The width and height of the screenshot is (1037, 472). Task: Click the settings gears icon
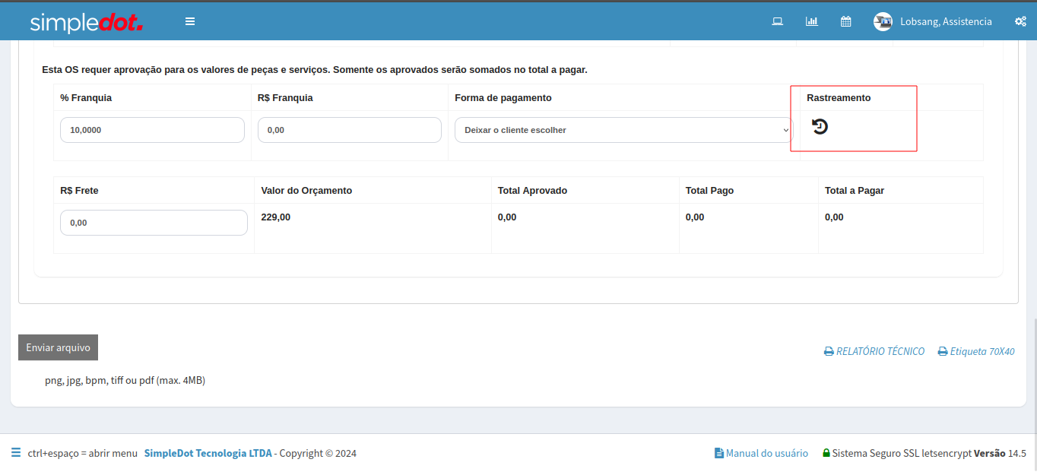click(1020, 21)
